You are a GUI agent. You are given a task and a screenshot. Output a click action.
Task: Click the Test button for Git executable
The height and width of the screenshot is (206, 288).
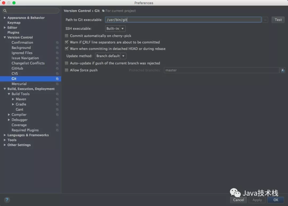(x=278, y=20)
